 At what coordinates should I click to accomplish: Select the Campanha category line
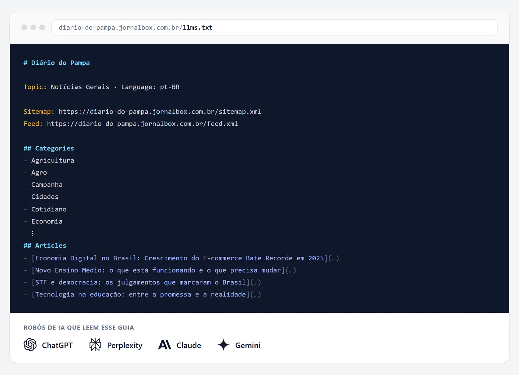click(43, 185)
